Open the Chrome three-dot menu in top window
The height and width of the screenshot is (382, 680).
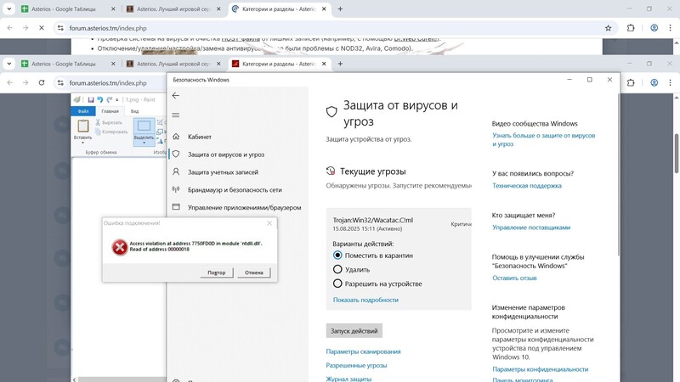click(x=668, y=27)
